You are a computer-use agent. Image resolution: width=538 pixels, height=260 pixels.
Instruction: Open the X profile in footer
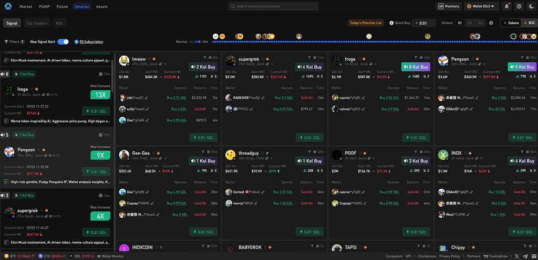click(517, 256)
